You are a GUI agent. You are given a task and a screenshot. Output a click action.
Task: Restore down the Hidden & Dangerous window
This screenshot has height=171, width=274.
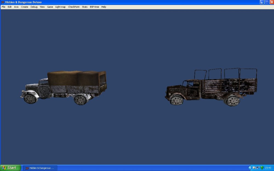coord(267,2)
